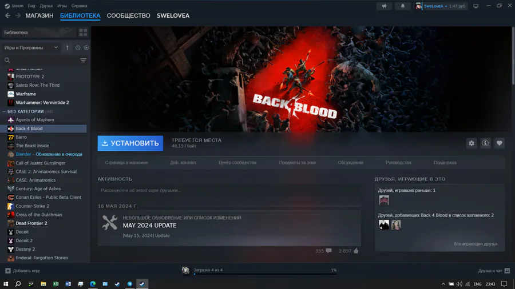Click the download progress bar
This screenshot has height=289, width=515.
[x=265, y=274]
